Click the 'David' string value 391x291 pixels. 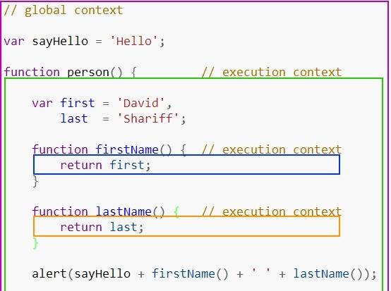141,103
